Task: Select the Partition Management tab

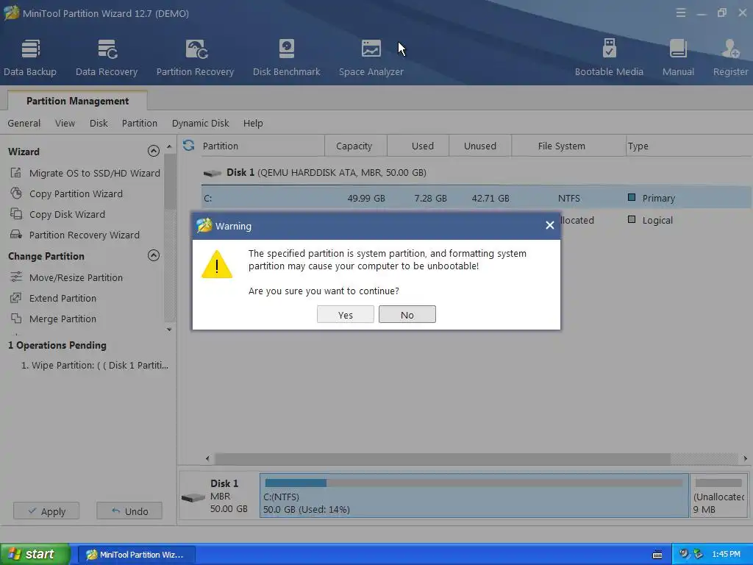Action: pyautogui.click(x=77, y=101)
